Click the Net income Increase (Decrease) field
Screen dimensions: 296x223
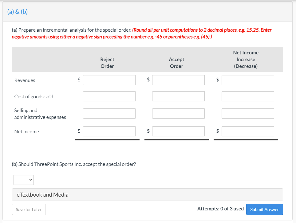(x=248, y=131)
